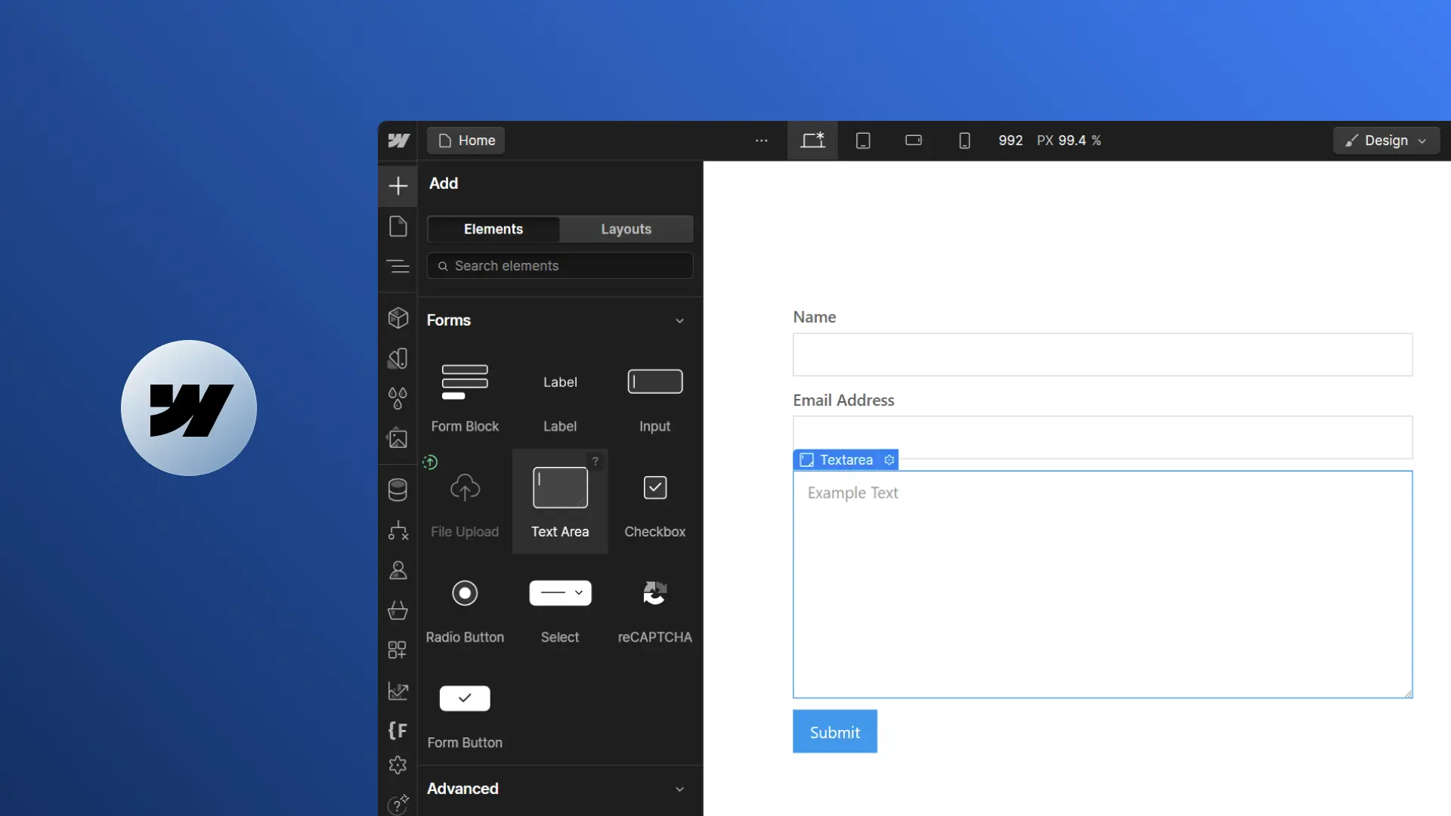Select the desktop base breakpoint icon

[x=813, y=141]
